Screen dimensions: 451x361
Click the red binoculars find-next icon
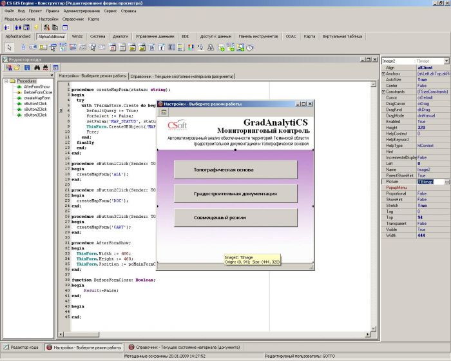point(46,68)
